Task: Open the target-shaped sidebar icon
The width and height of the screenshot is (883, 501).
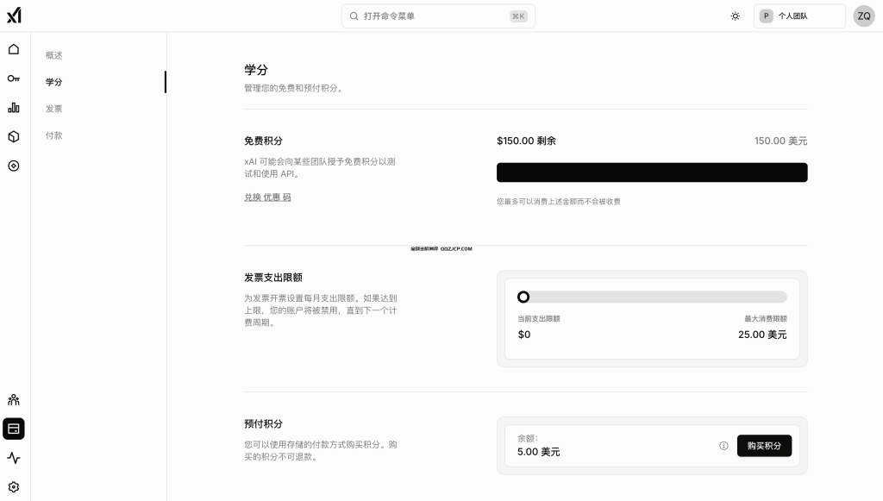Action: tap(13, 166)
